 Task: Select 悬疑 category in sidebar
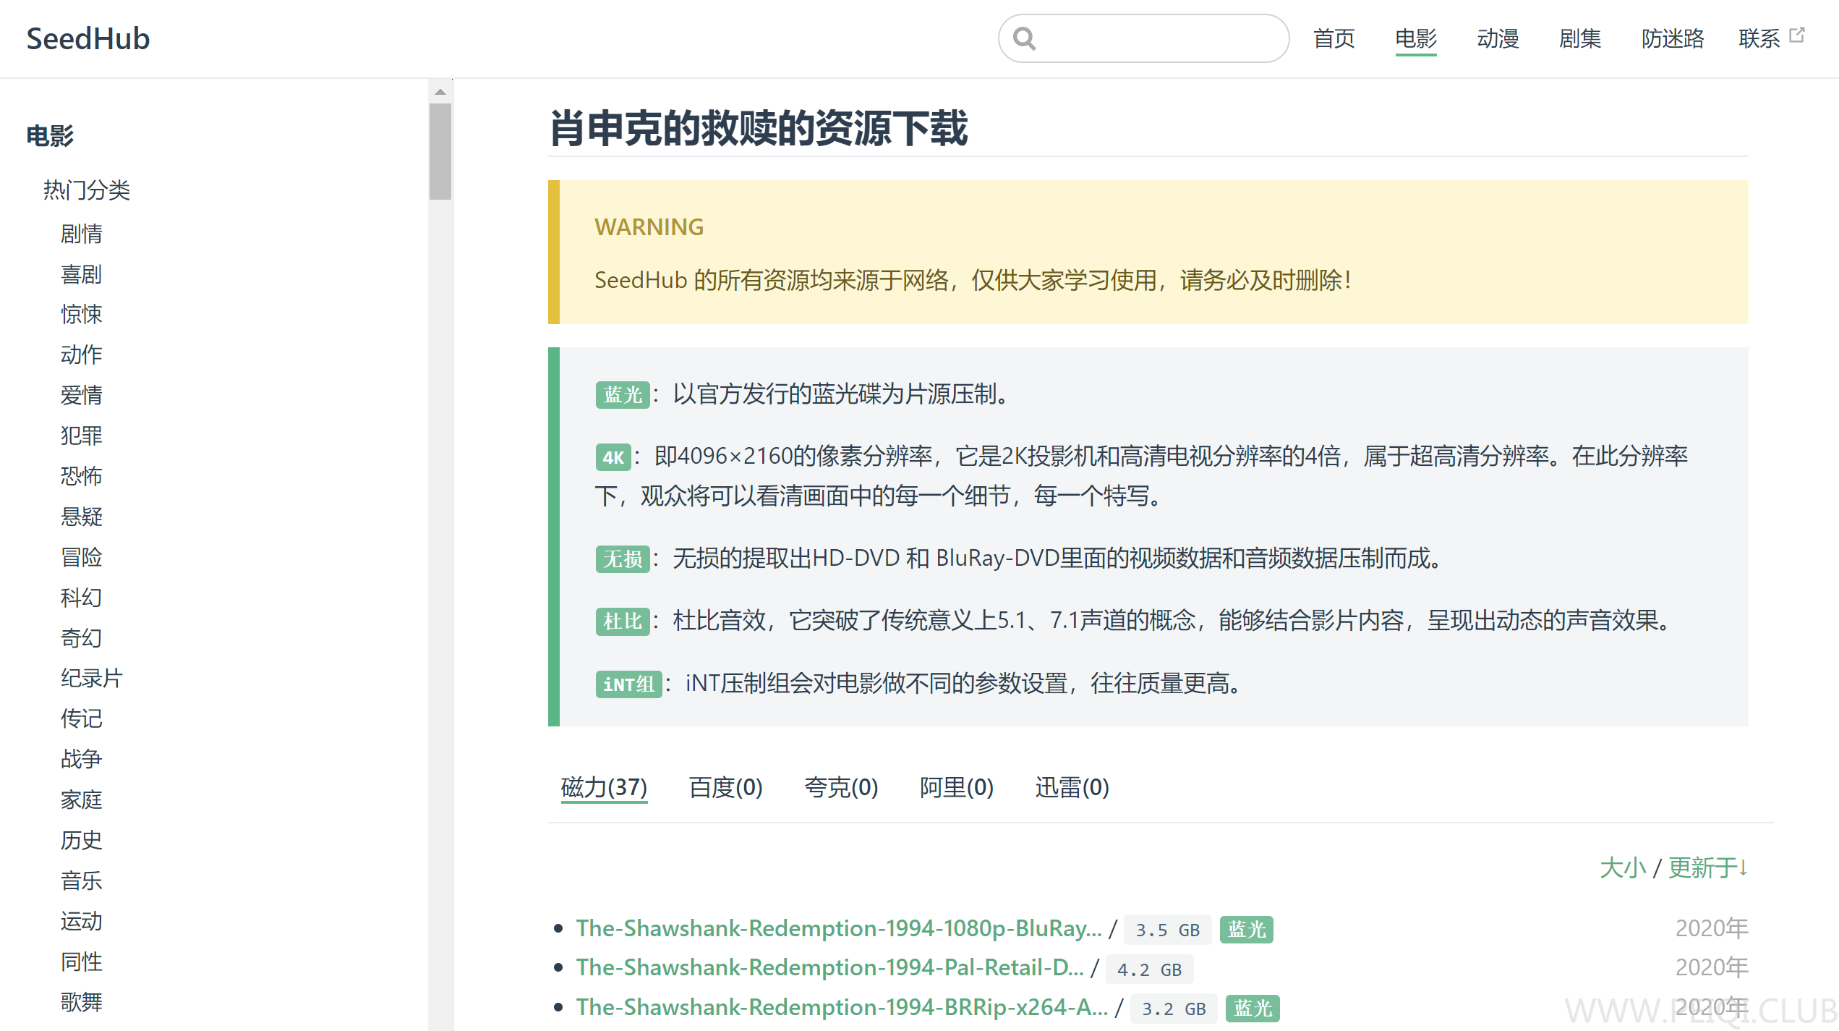[x=82, y=517]
